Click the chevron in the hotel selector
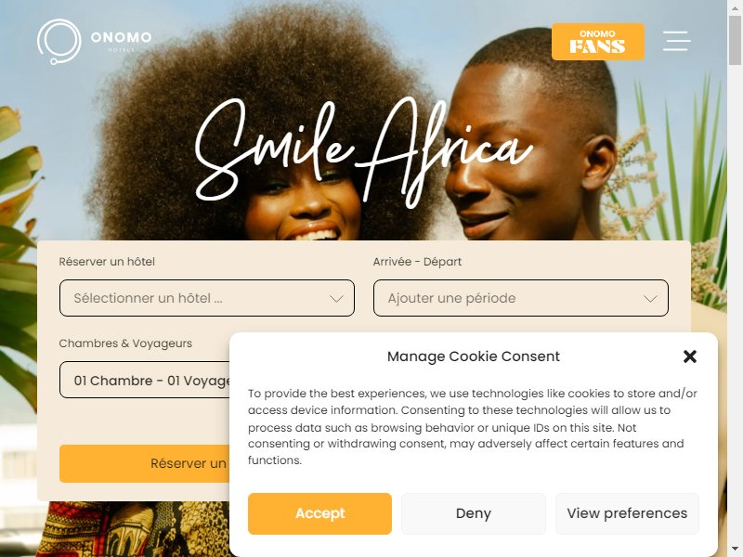 pyautogui.click(x=336, y=298)
